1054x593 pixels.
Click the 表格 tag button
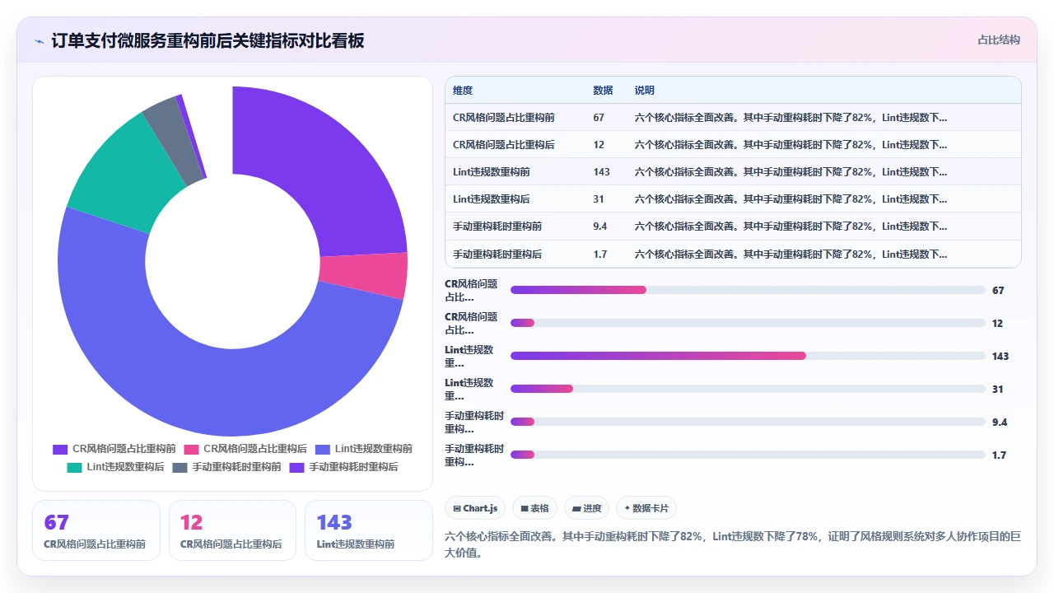[534, 508]
